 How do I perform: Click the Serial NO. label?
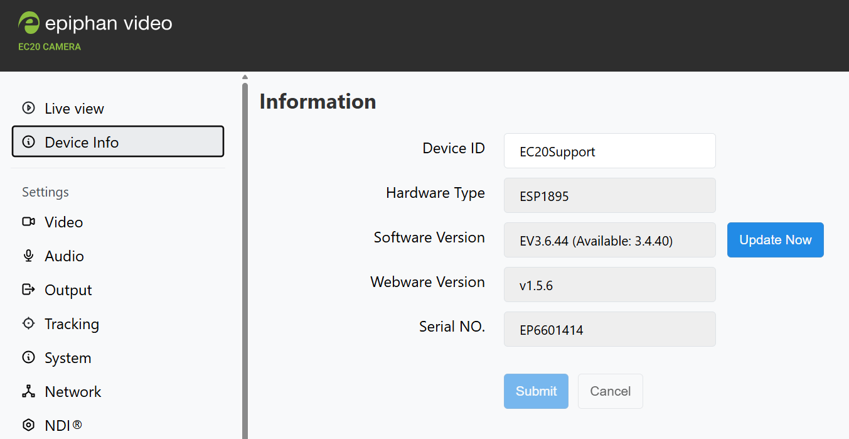click(452, 327)
